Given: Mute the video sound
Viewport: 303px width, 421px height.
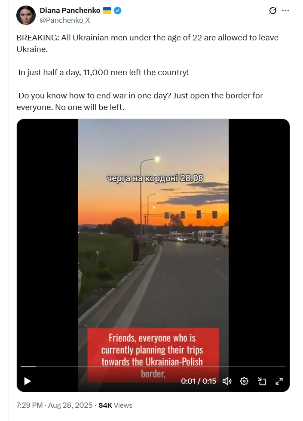Looking at the screenshot, I should point(227,381).
